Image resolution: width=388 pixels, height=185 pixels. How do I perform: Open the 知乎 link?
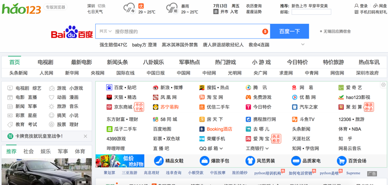345,139
